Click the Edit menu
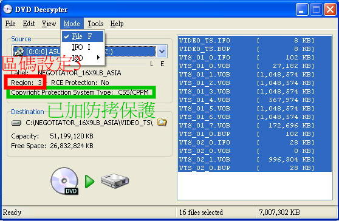The width and height of the screenshot is (339, 221). (x=29, y=24)
